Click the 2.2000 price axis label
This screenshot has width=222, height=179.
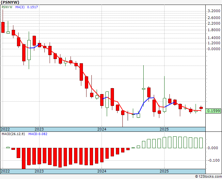(x=214, y=23)
